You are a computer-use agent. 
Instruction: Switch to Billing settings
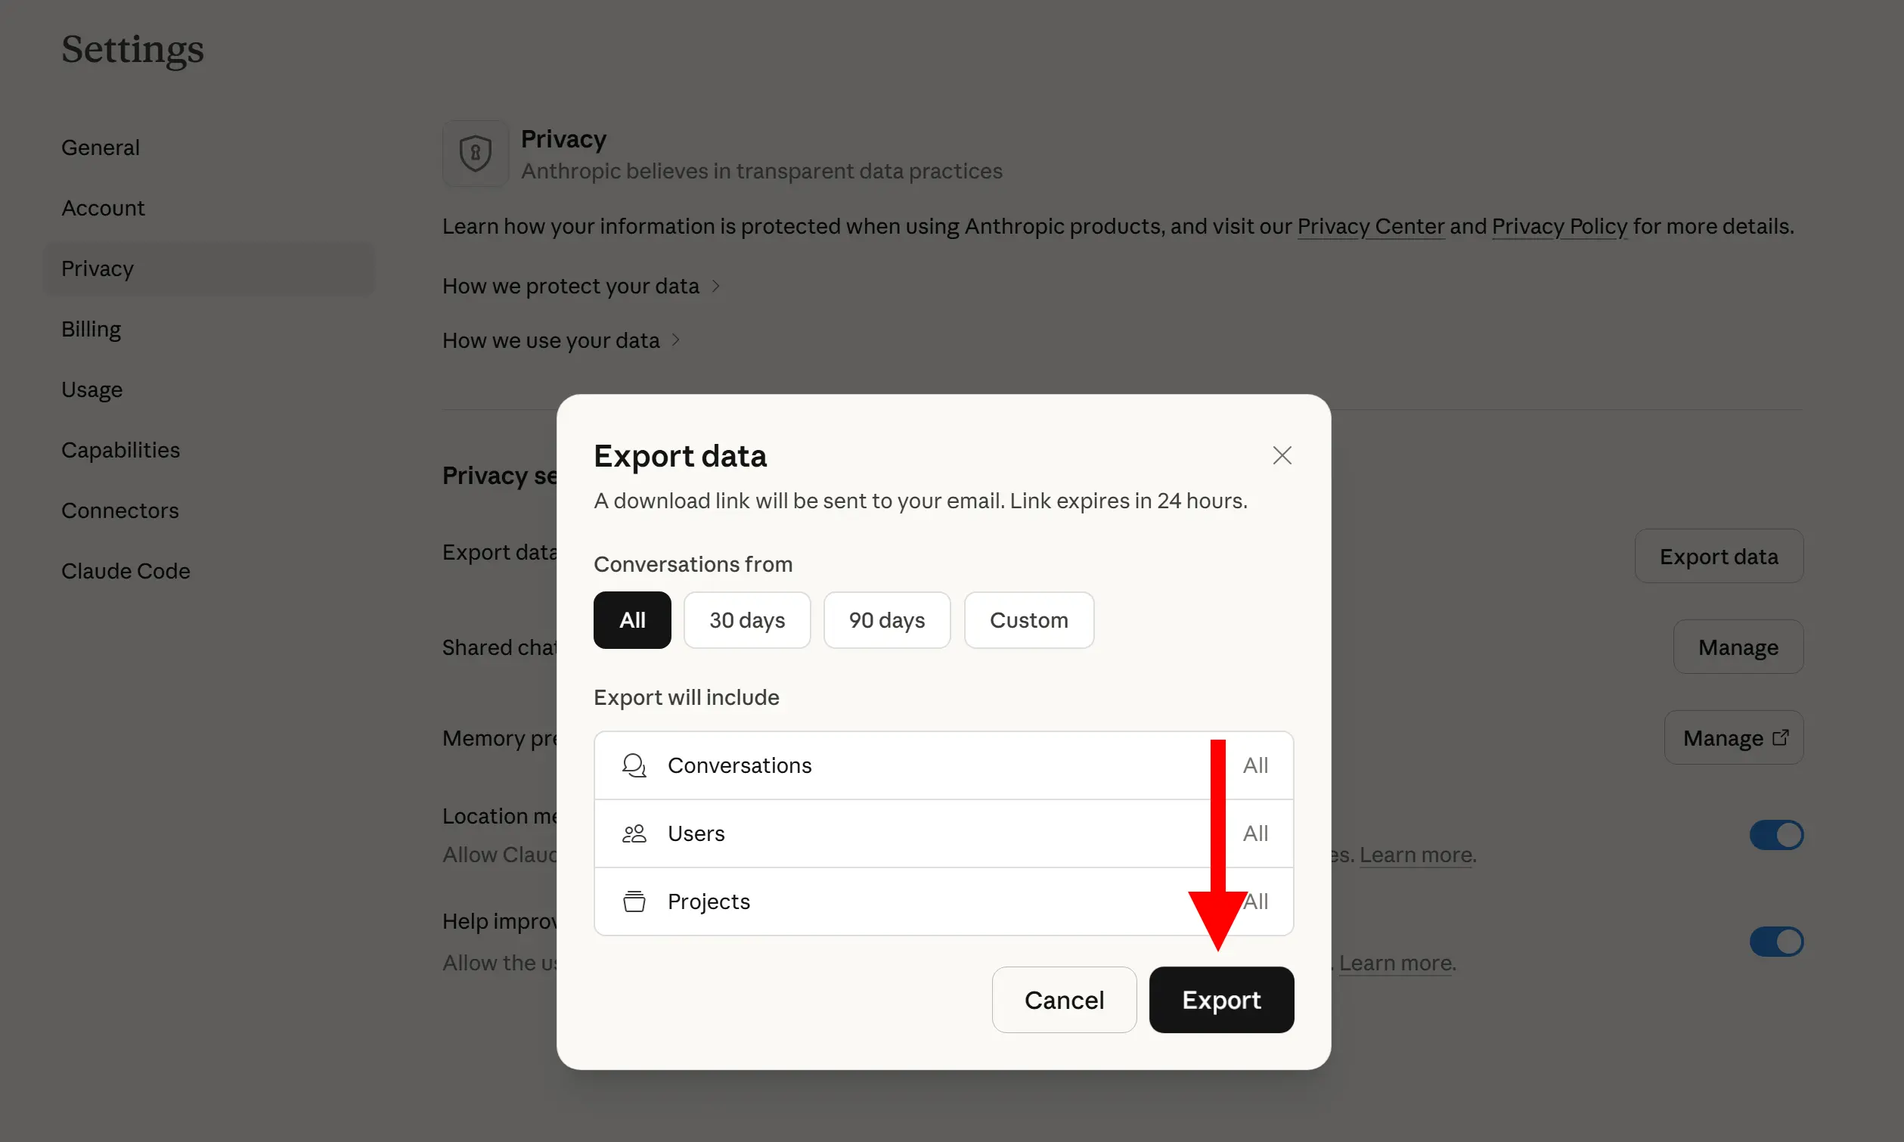tap(91, 328)
